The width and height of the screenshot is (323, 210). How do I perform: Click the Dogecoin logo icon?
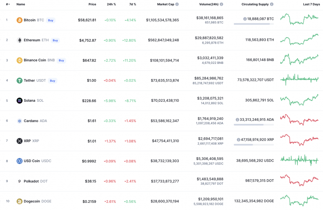19,201
